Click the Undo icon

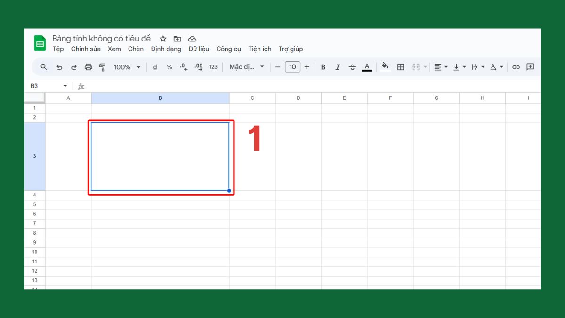pyautogui.click(x=59, y=66)
